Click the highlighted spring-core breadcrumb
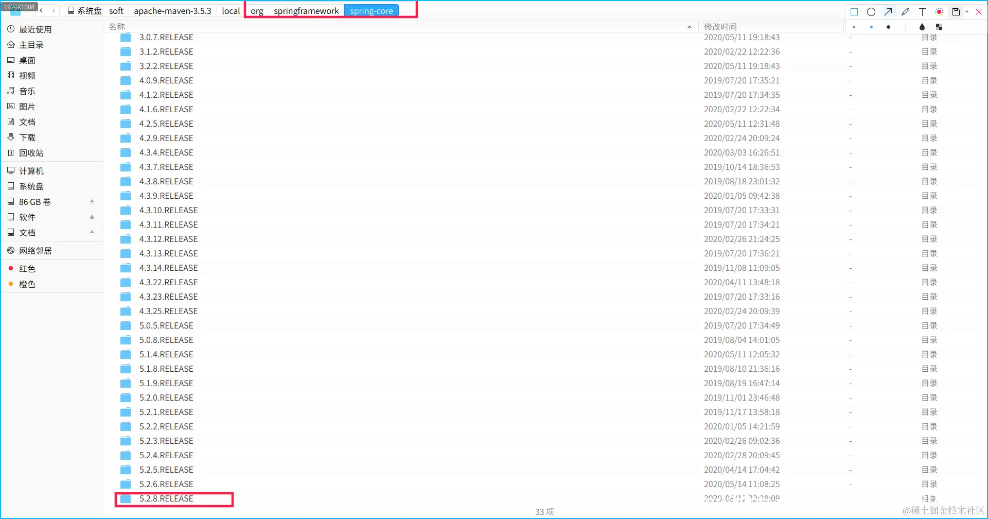Screen dimensions: 988x519 click(372, 11)
